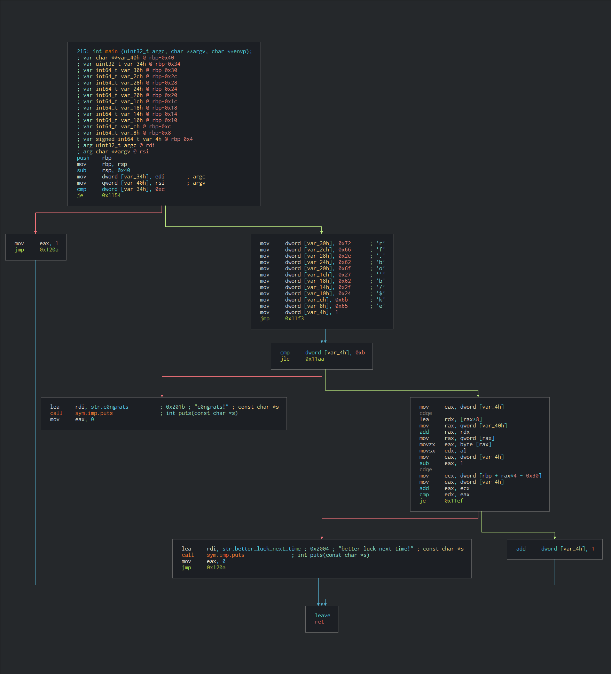
Task: Select the 'arg char **argv @ rsi' line
Action: (113, 152)
